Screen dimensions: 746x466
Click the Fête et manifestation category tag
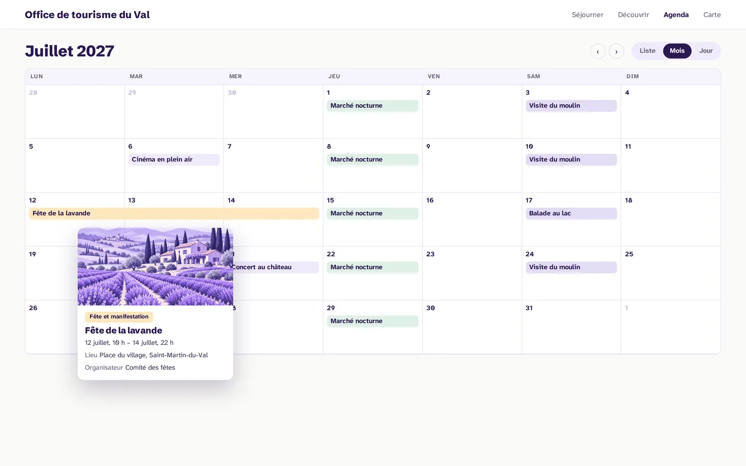119,316
